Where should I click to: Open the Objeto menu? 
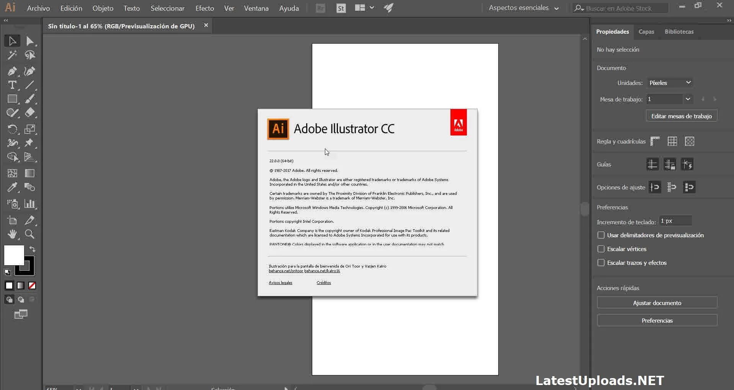pos(103,8)
